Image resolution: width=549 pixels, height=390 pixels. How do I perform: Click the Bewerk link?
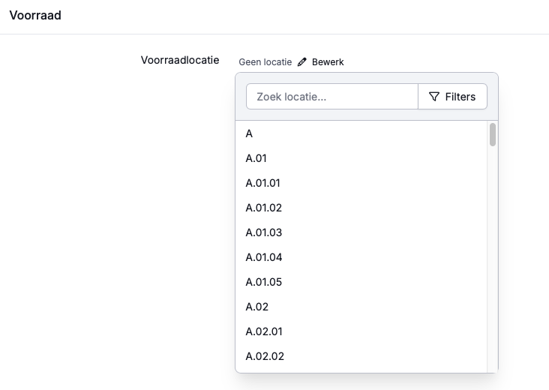pos(328,62)
